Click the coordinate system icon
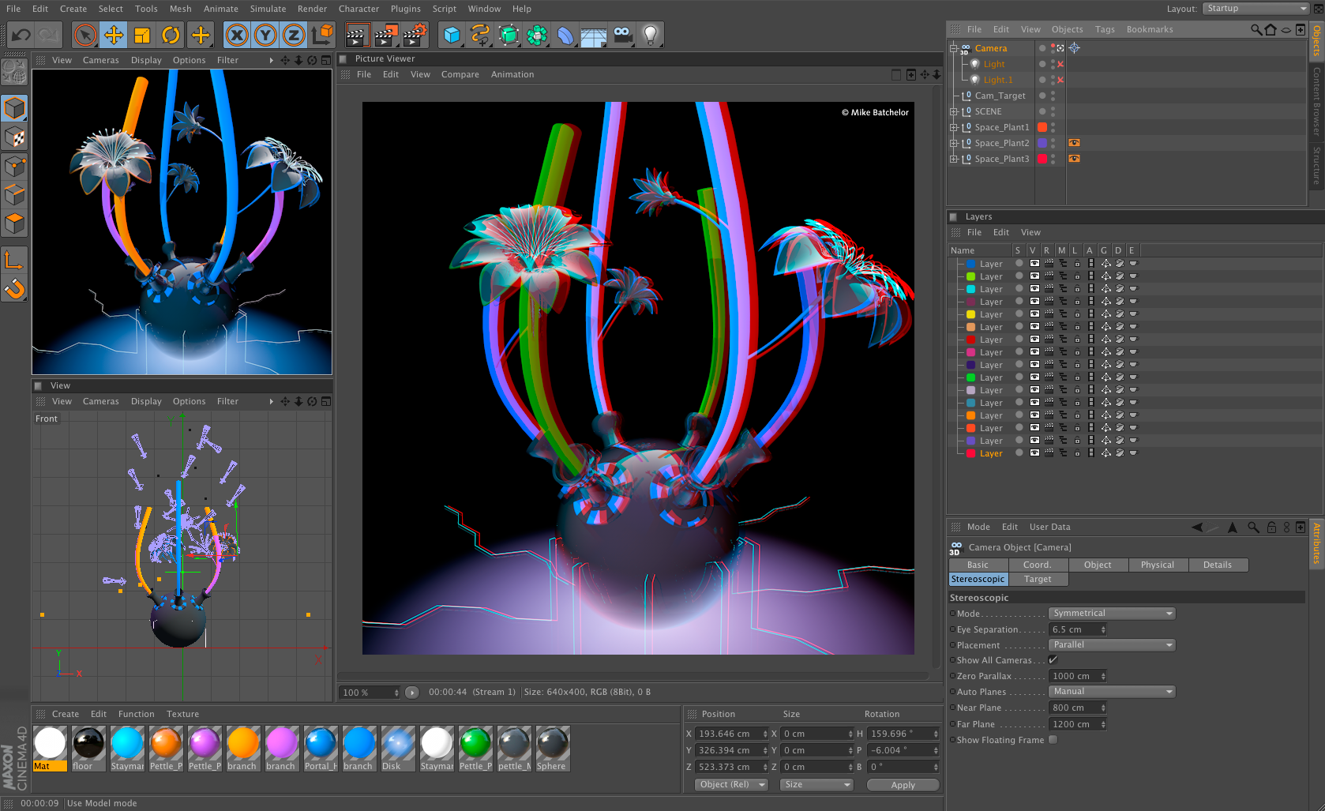This screenshot has width=1325, height=811. pyautogui.click(x=322, y=35)
